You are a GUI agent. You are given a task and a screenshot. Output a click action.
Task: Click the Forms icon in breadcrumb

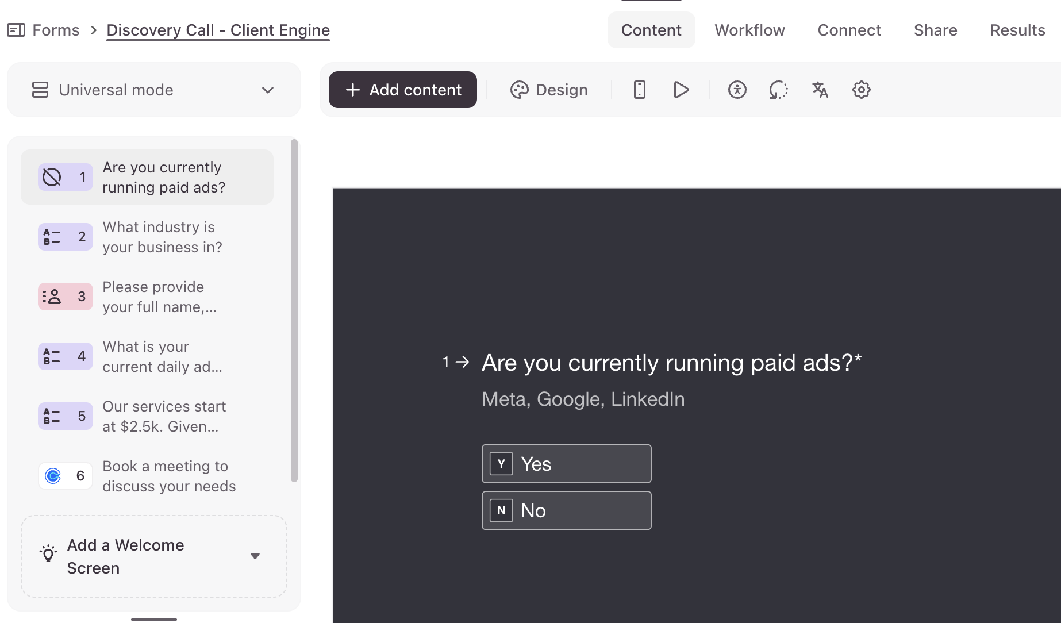coord(16,30)
